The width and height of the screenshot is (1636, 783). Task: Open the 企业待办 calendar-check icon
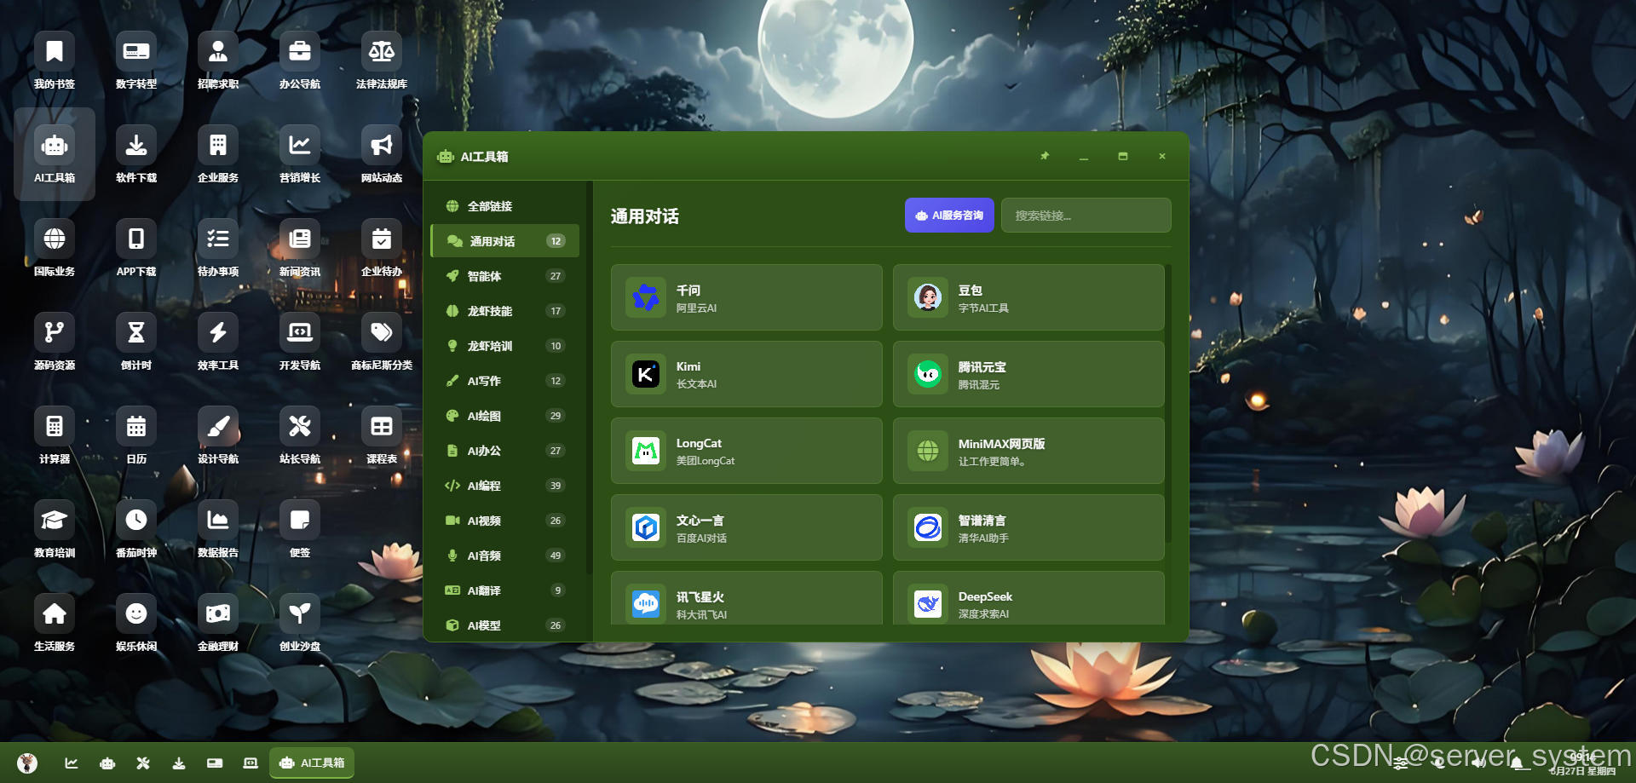(382, 248)
